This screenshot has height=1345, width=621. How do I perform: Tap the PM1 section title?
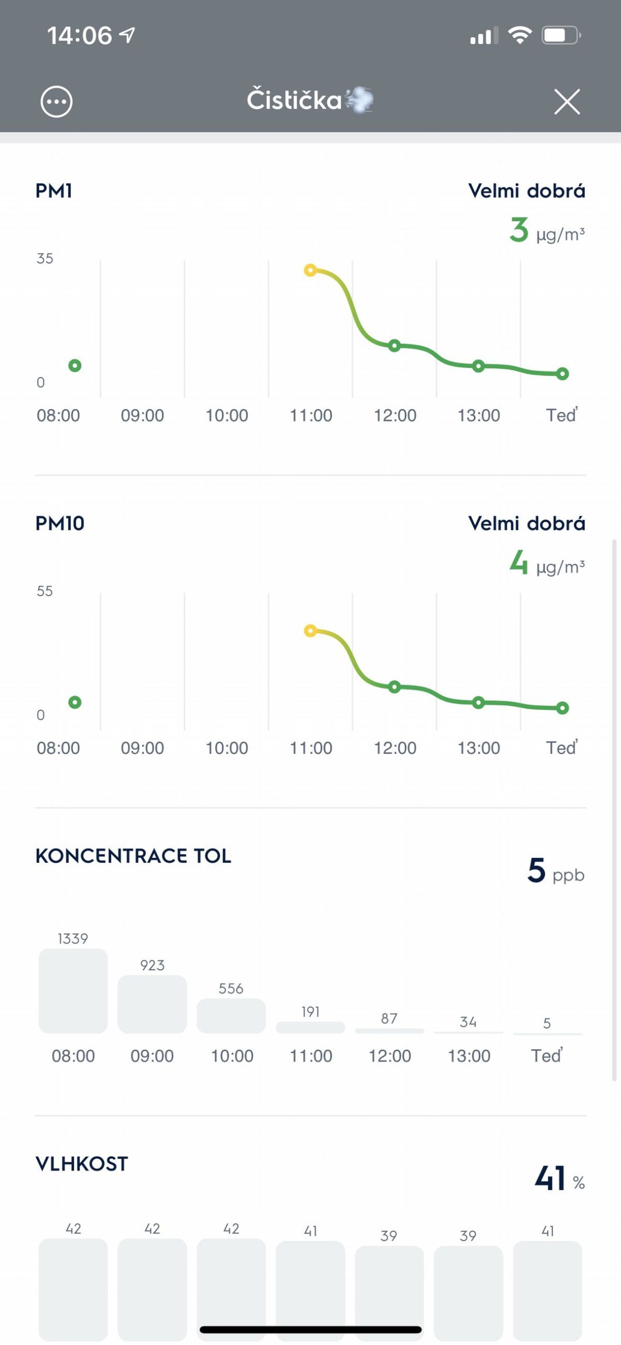click(54, 191)
